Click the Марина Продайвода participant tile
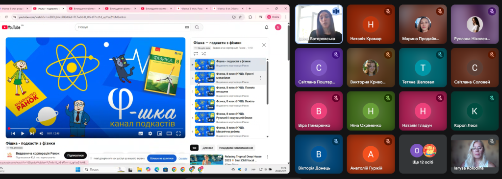The width and height of the screenshot is (502, 179). tap(423, 24)
